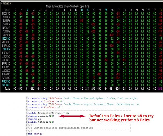This screenshot has height=136, width=163.
Task: Click the string s; code line
Action: point(34,119)
